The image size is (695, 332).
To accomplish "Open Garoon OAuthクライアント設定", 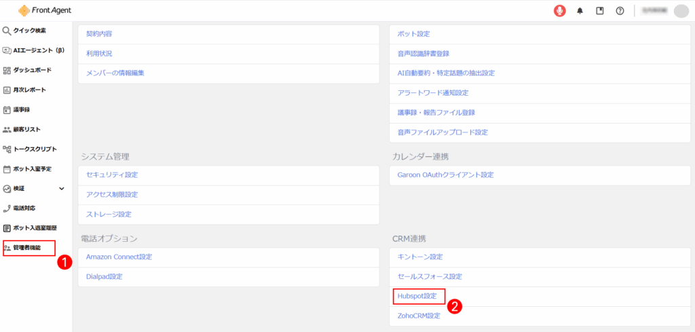I will point(445,174).
